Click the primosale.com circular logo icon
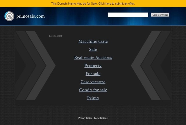 tap(9, 16)
